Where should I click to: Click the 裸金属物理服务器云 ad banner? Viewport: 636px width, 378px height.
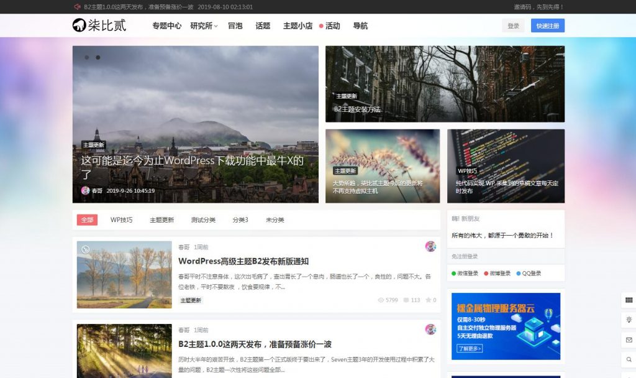[x=506, y=326]
